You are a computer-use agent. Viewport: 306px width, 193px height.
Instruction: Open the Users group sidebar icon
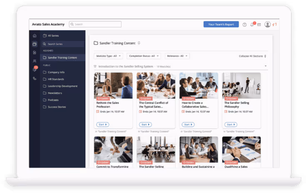pyautogui.click(x=35, y=61)
